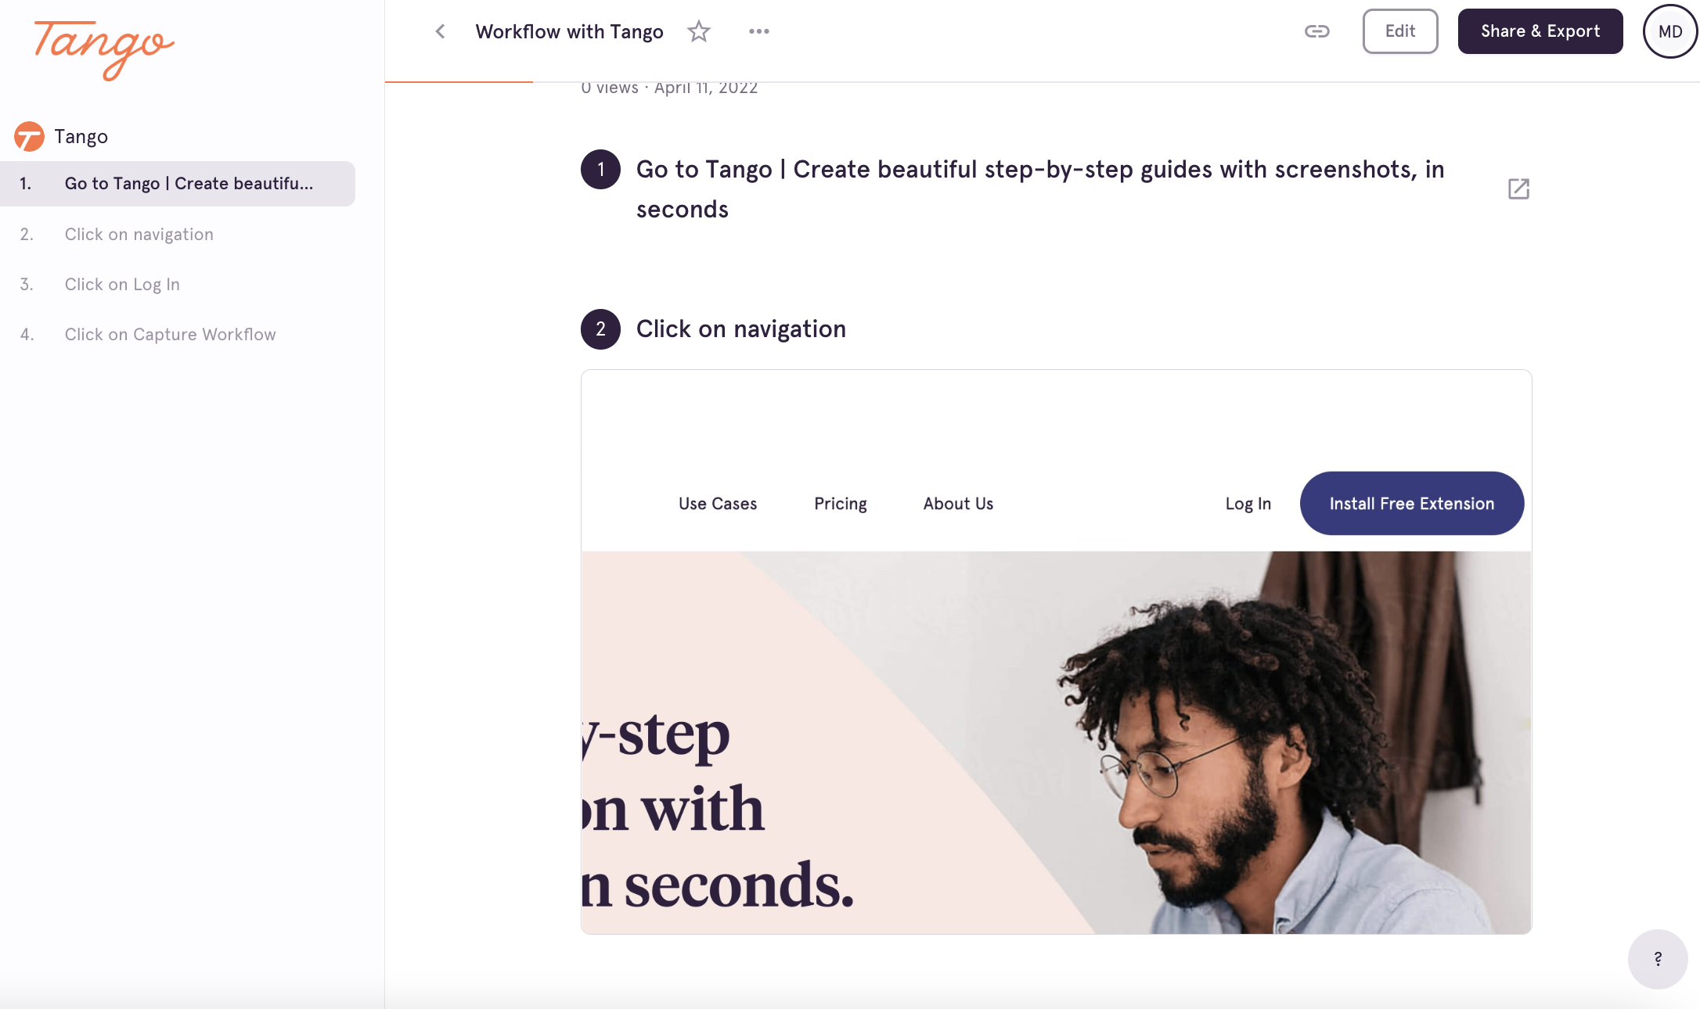Click the Edit button
1700x1009 pixels.
[1399, 31]
